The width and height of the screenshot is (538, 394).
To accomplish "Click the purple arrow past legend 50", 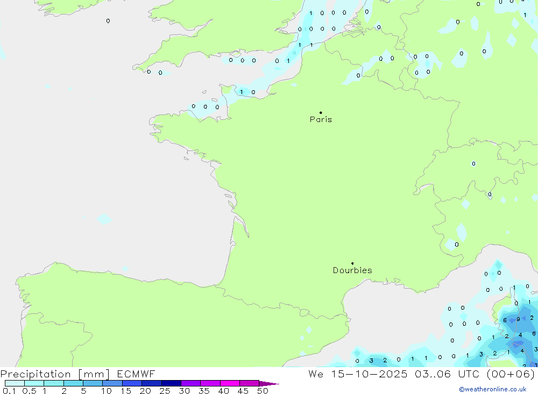I will pos(269,383).
